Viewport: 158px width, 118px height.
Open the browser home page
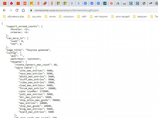[x=23, y=10]
